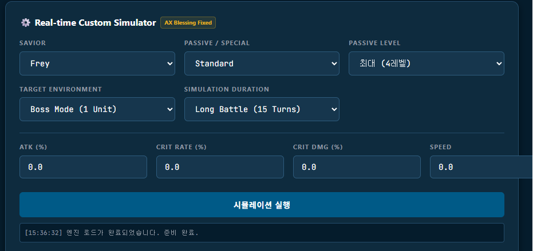Viewport: 533px width, 251px height.
Task: Open the Savior dropdown showing Frey
Action: tap(97, 63)
